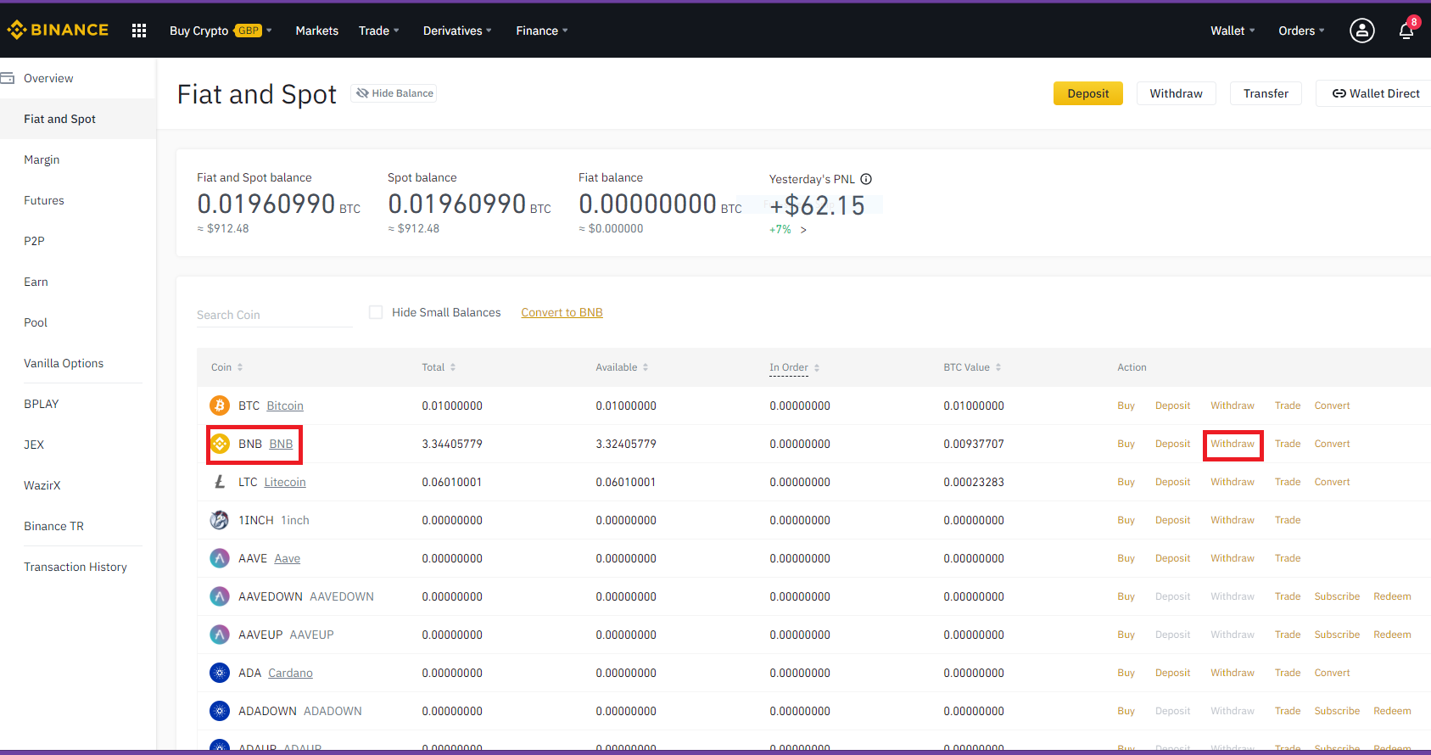
Task: Sort table by Coin column
Action: click(226, 367)
